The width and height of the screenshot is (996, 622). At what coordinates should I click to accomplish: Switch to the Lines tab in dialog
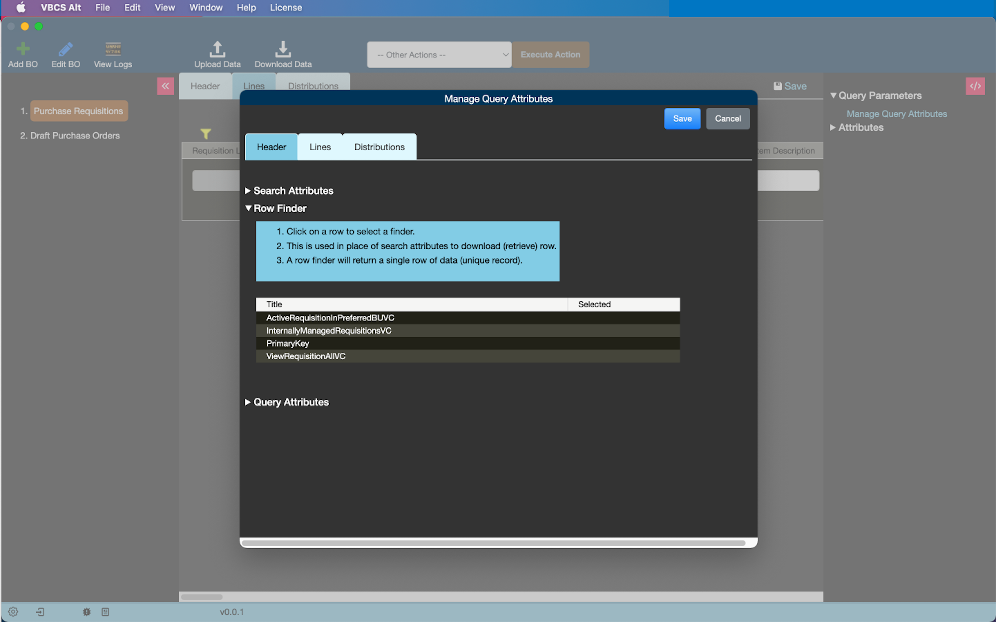(320, 146)
